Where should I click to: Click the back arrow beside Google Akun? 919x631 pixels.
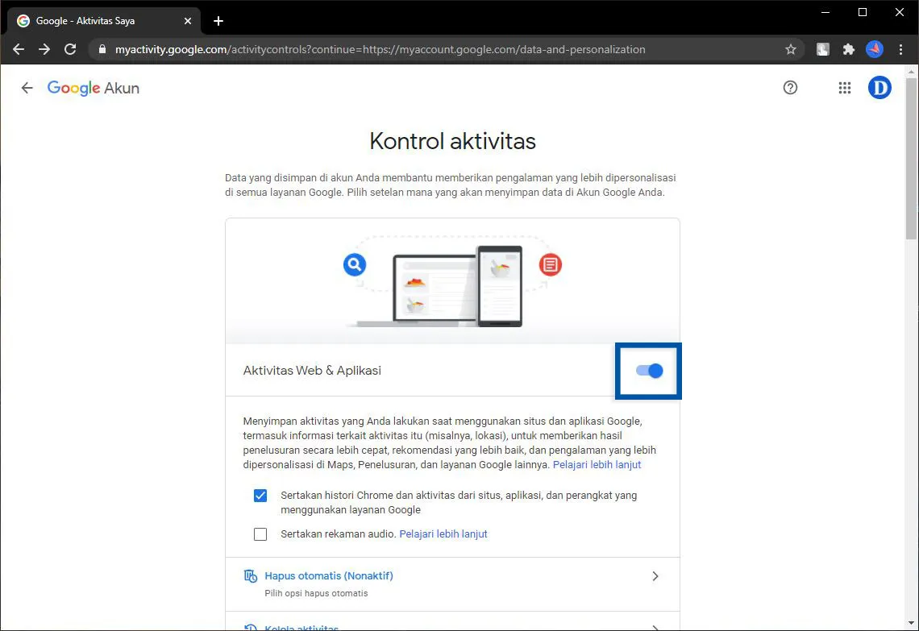click(27, 88)
